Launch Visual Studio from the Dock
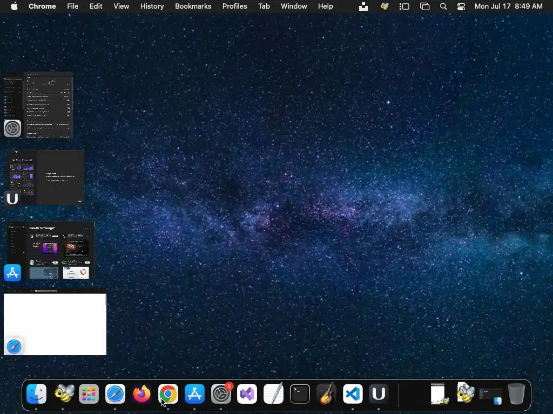Viewport: 553px width, 414px height. pyautogui.click(x=247, y=394)
